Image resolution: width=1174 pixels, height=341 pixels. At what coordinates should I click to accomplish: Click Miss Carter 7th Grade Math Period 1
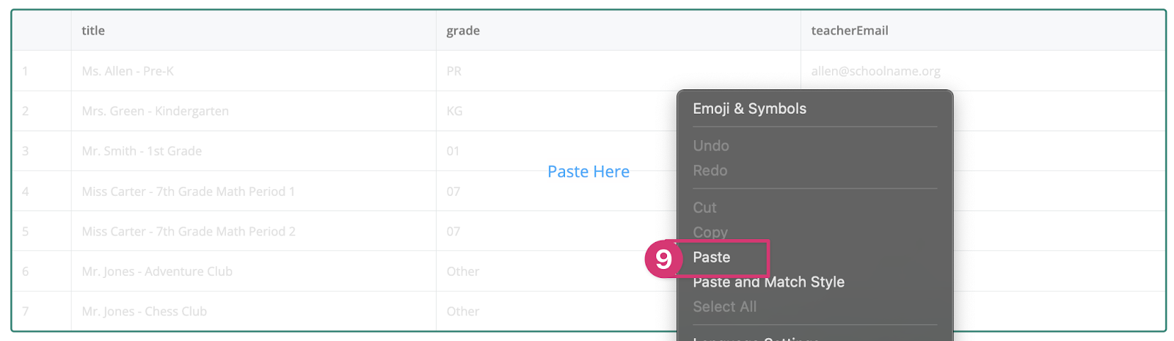[x=254, y=191]
